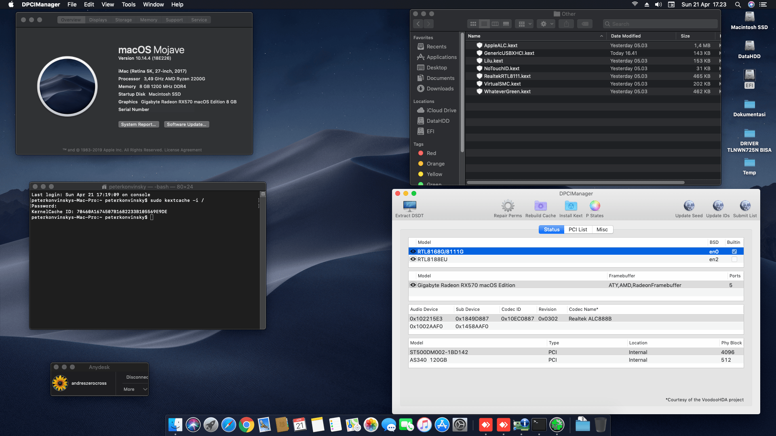Image resolution: width=776 pixels, height=436 pixels.
Task: Open the Finder action gear dropdown
Action: coord(546,24)
